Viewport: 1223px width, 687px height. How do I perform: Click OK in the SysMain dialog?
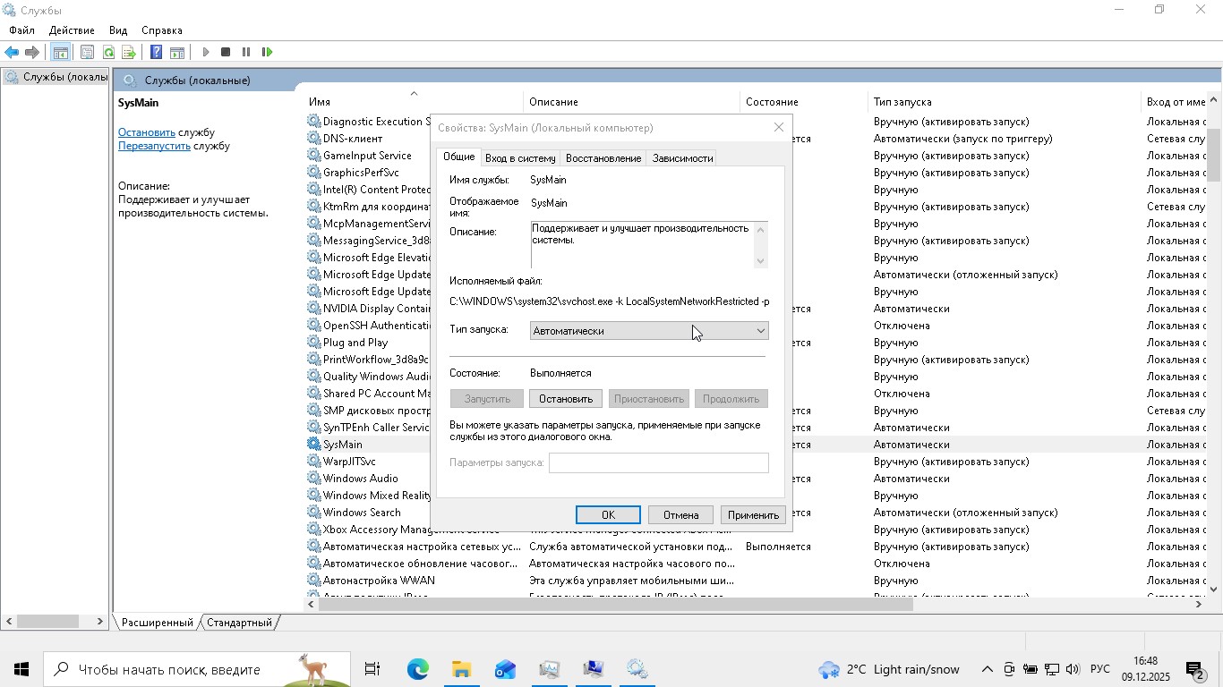[x=608, y=515]
